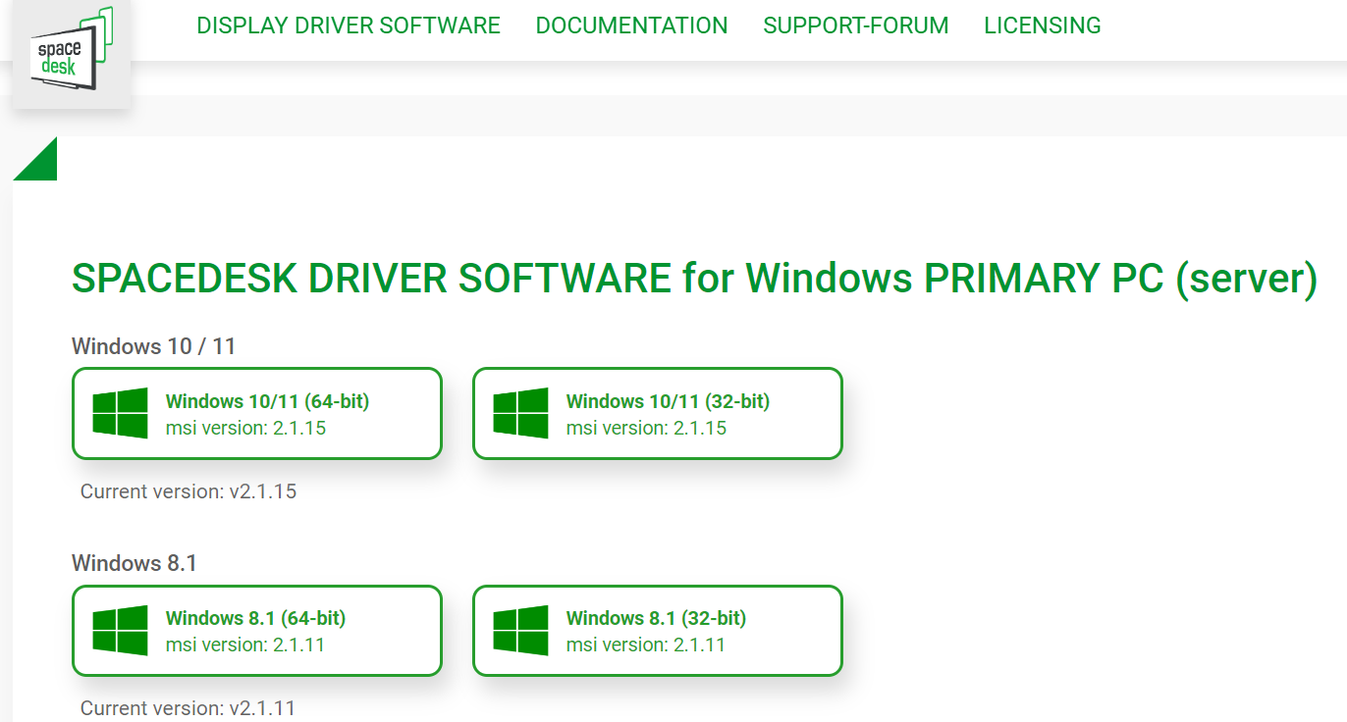
Task: Open the Display Driver Software menu
Action: coord(349,26)
